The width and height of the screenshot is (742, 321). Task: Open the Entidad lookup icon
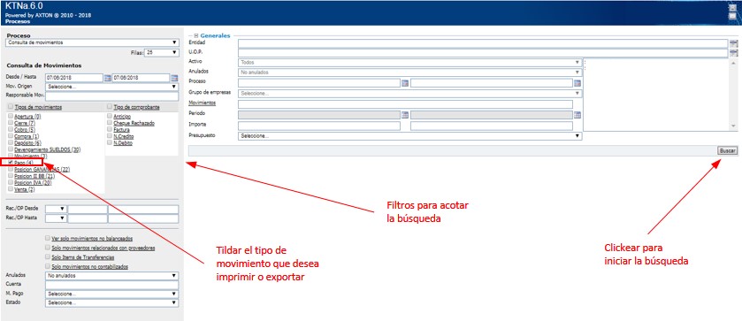click(x=733, y=43)
